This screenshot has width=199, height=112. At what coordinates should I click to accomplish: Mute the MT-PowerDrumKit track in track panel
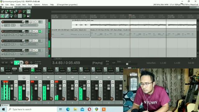pos(34,31)
